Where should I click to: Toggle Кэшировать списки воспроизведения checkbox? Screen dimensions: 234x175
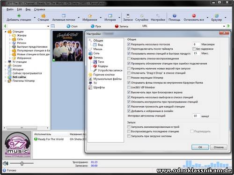(x=129, y=58)
